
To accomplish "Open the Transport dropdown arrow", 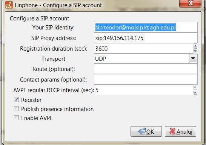I will point(193,59).
